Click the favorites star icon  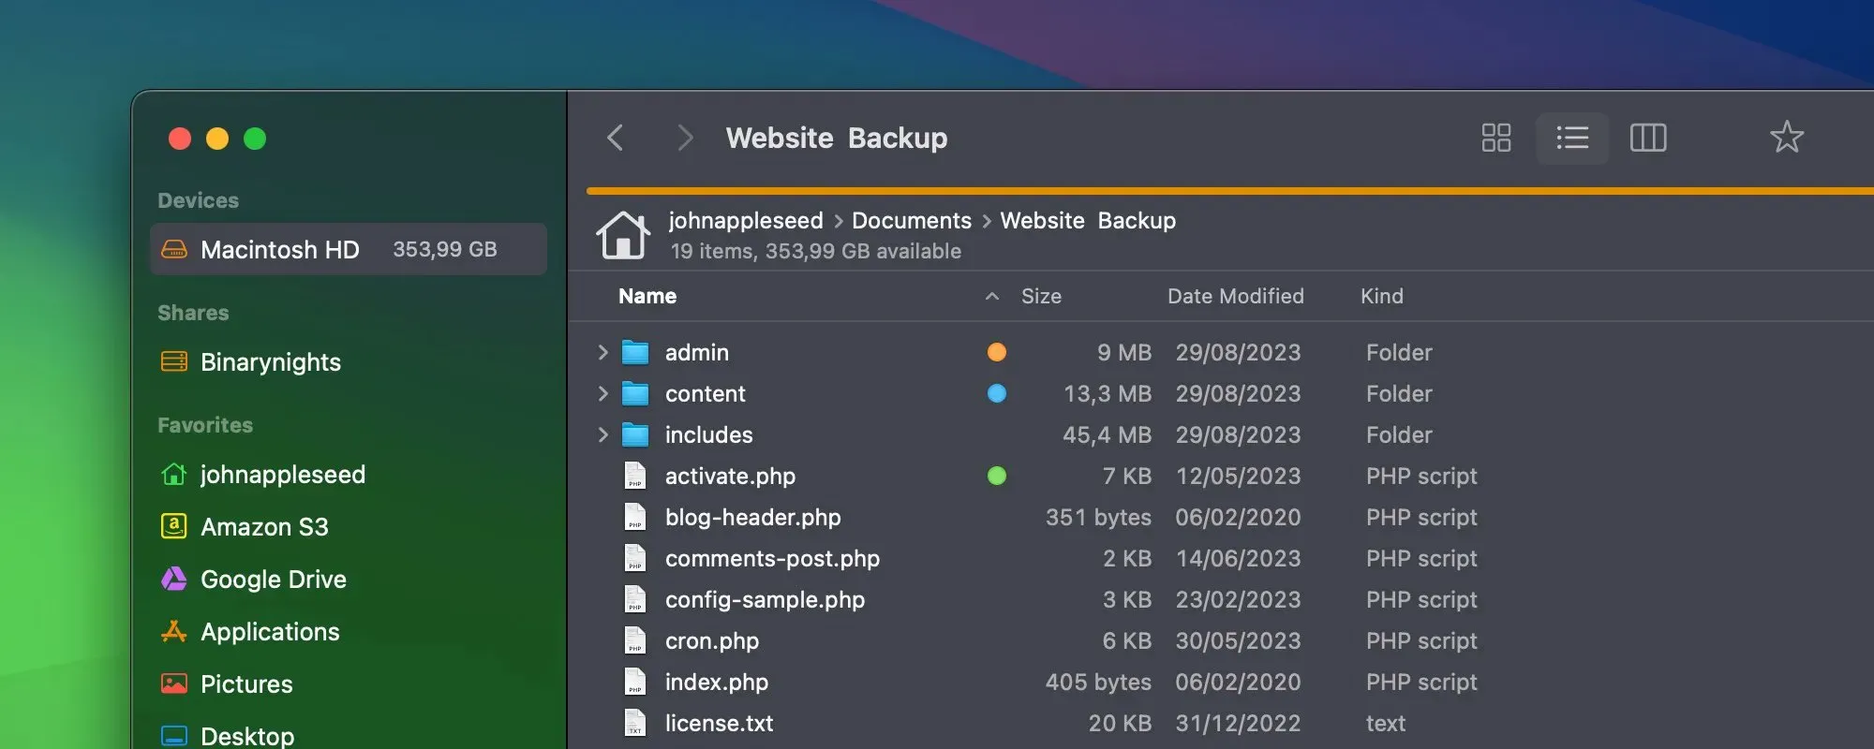pos(1786,138)
